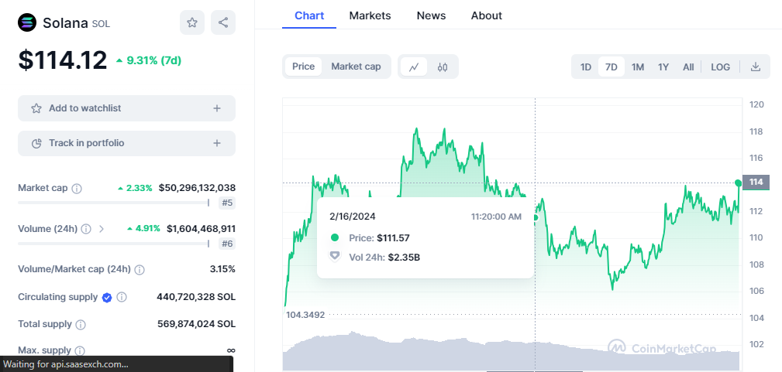Switch to line chart view
This screenshot has height=372, width=782.
pyautogui.click(x=413, y=67)
